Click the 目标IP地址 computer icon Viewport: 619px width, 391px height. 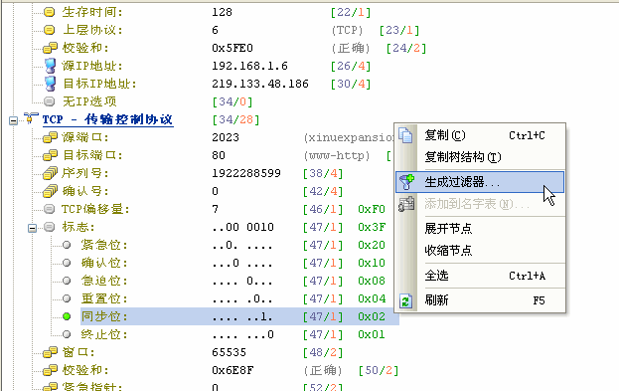click(x=50, y=84)
